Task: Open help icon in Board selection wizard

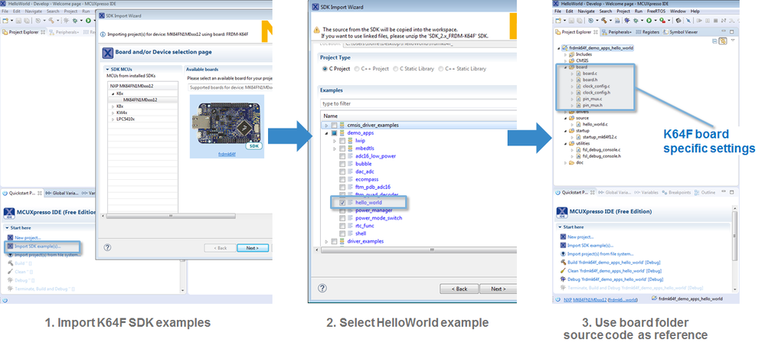Action: point(107,247)
